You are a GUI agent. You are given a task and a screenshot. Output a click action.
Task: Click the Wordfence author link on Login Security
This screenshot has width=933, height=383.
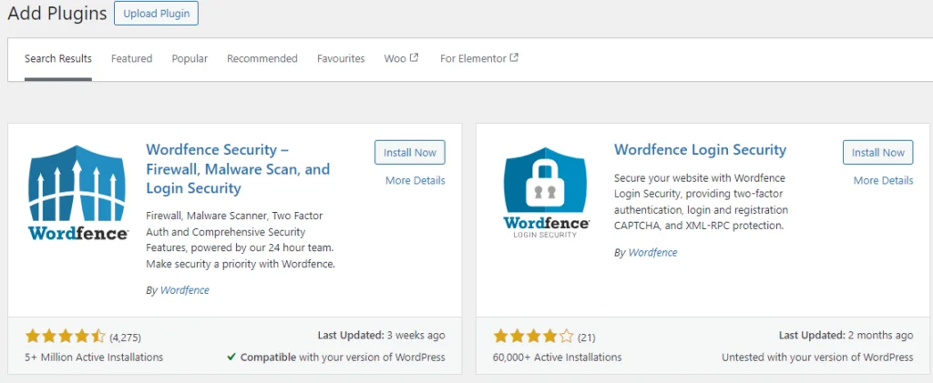(x=652, y=252)
